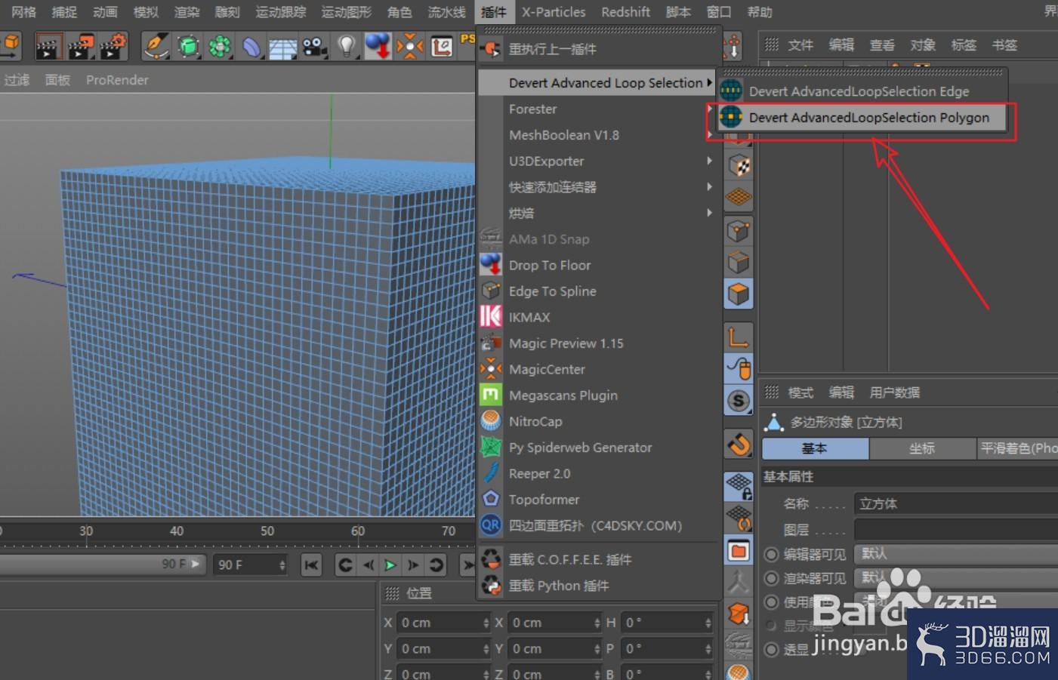Screen dimensions: 1058x680
Task: Toggle the 透显 radio circle
Action: [x=771, y=650]
